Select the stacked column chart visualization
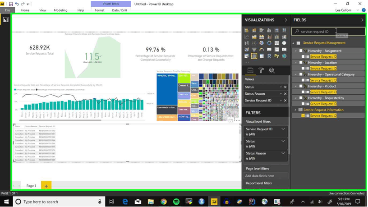 [254, 30]
